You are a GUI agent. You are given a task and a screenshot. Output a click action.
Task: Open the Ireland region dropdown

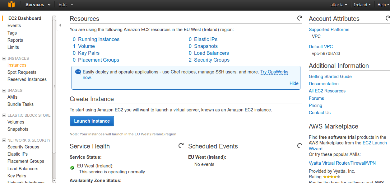click(x=362, y=5)
